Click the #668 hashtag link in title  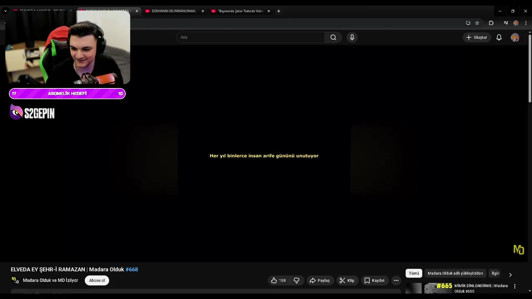[132, 270]
